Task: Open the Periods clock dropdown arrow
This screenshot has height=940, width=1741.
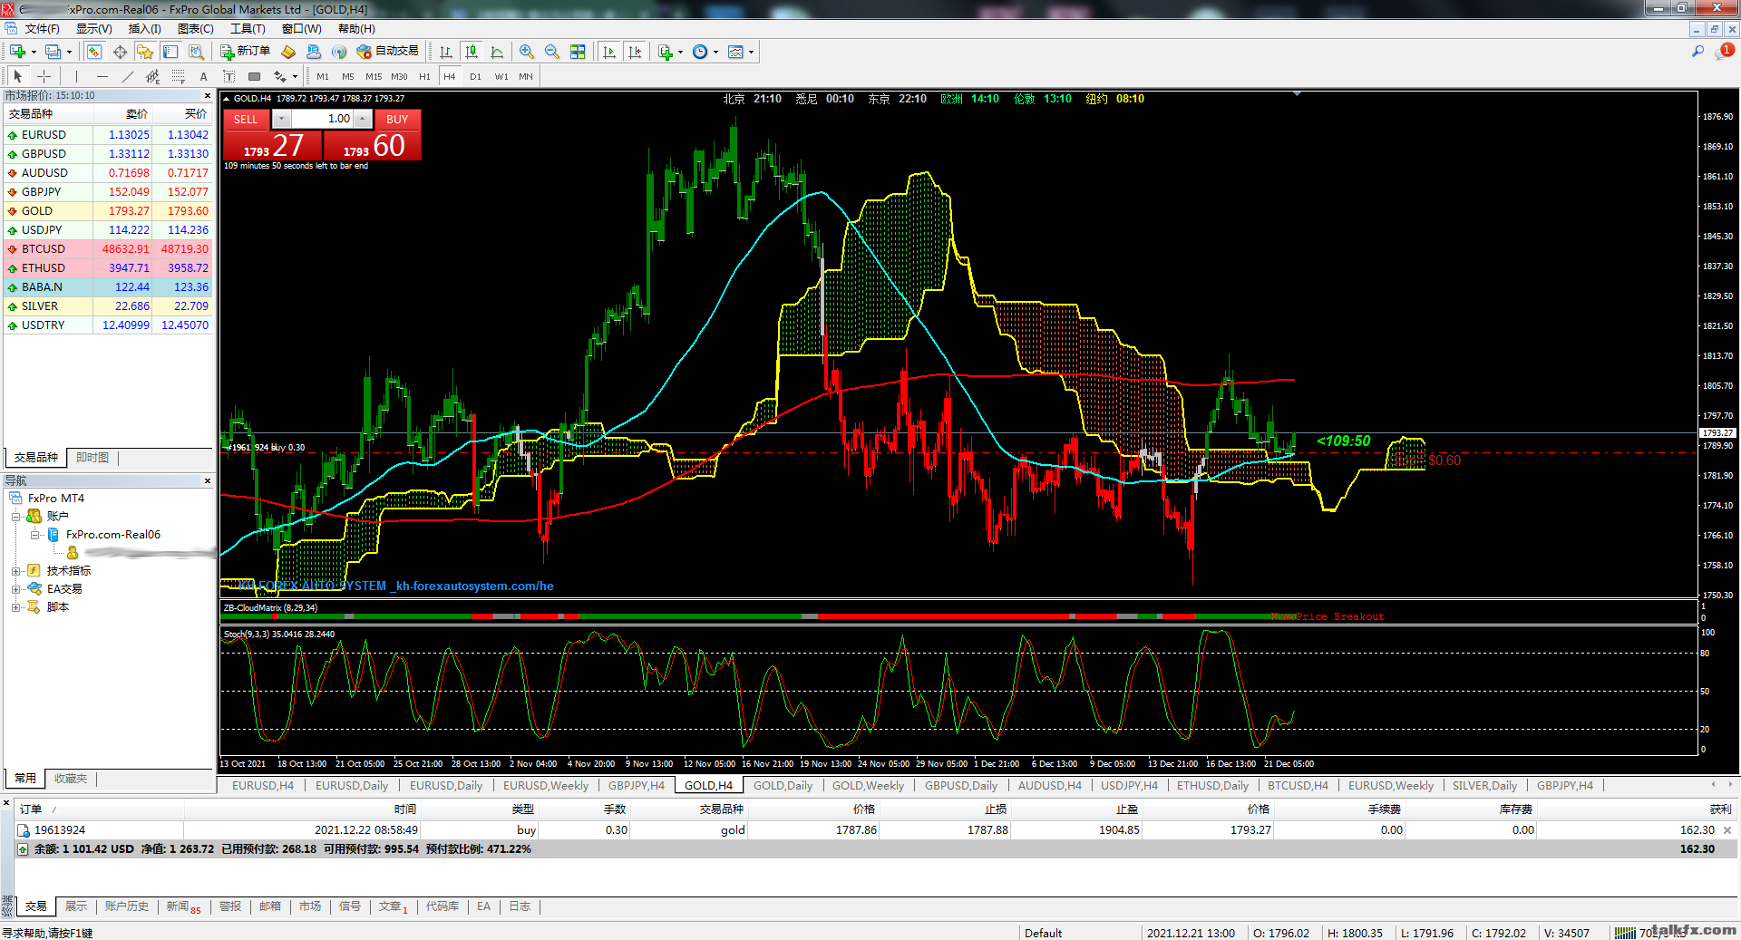Action: [715, 52]
